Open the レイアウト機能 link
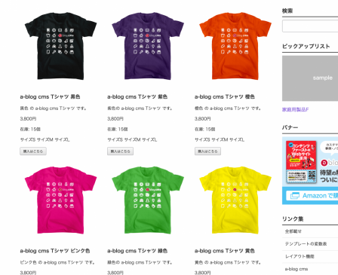The width and height of the screenshot is (338, 275). tap(300, 256)
